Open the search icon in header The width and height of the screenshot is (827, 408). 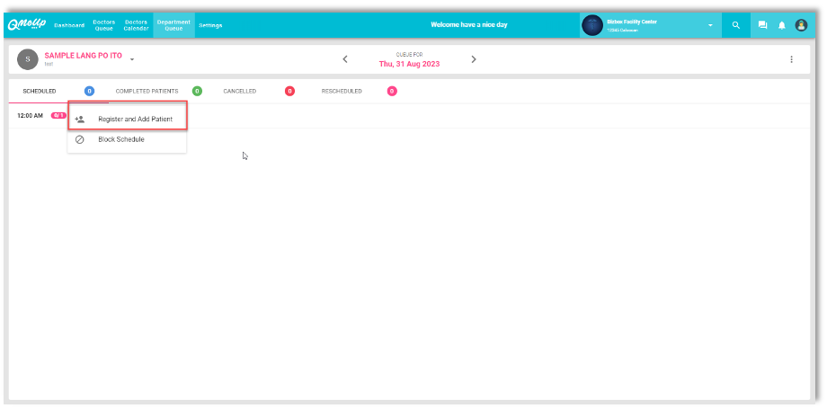(736, 25)
